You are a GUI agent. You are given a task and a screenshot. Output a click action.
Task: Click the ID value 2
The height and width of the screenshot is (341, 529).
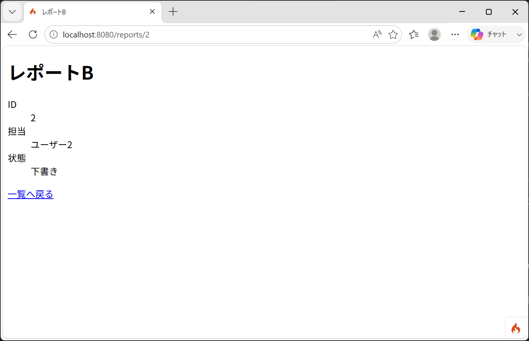(x=33, y=118)
